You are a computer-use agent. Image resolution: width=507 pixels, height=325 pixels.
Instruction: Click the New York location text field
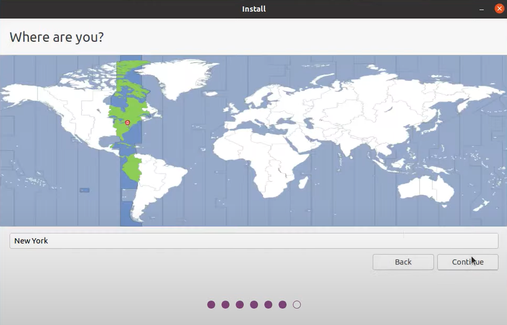[254, 241]
